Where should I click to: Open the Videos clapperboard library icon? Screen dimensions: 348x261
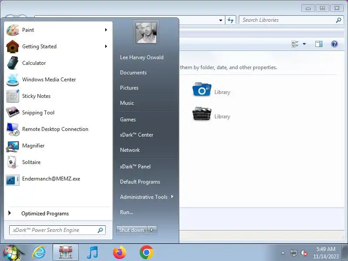pyautogui.click(x=202, y=114)
